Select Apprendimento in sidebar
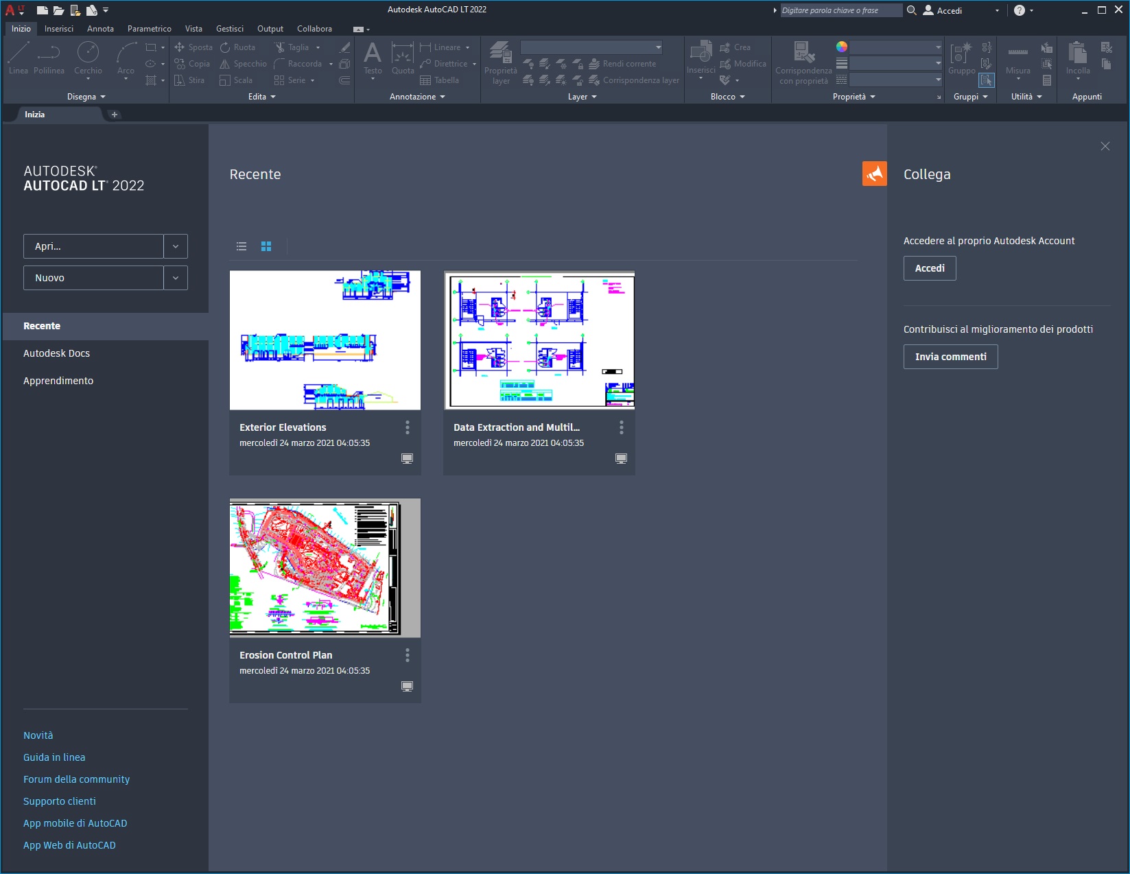The height and width of the screenshot is (874, 1130). [58, 381]
